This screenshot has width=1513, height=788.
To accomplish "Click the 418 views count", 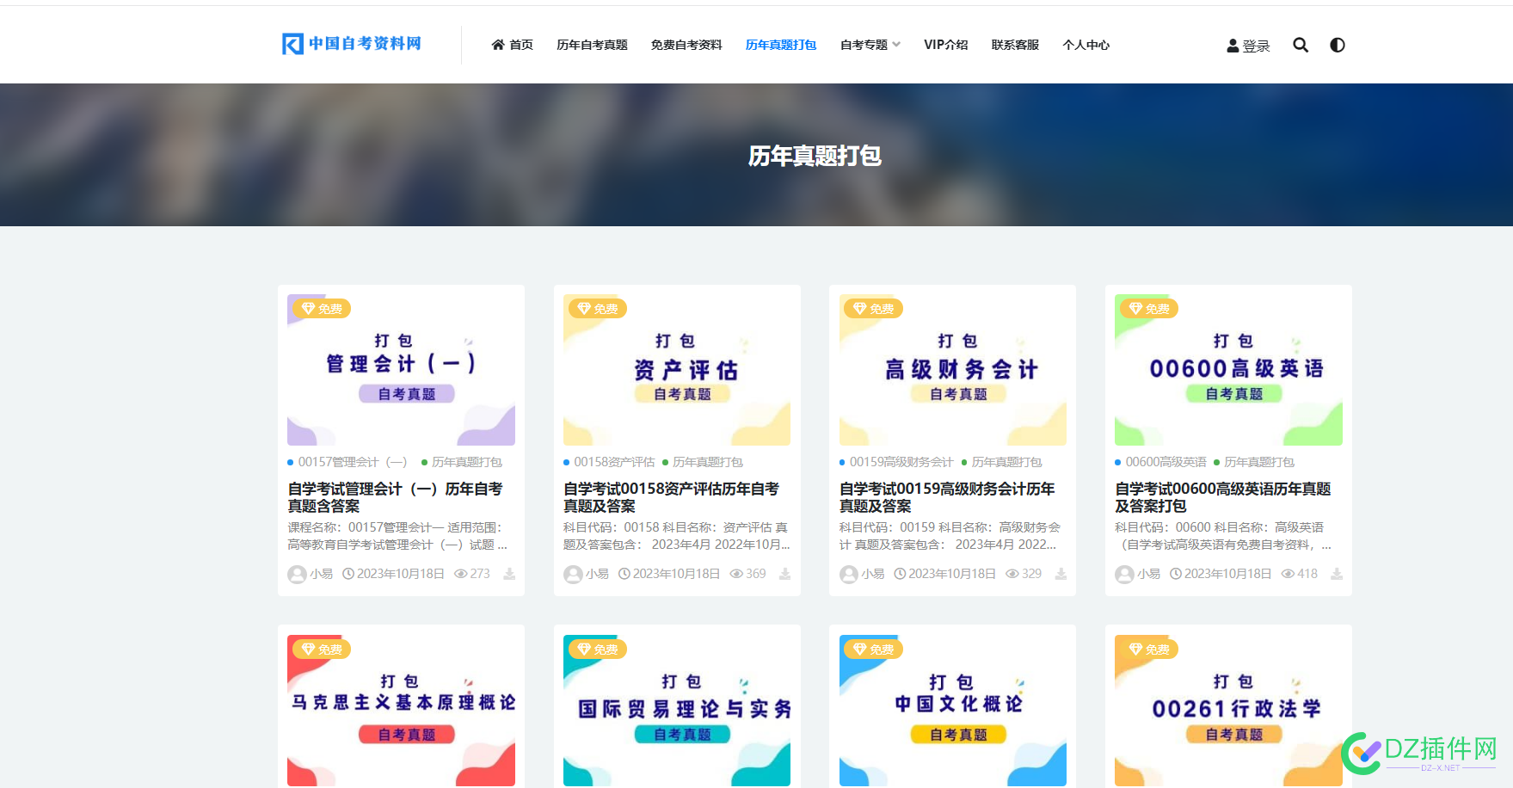I will (x=1300, y=574).
